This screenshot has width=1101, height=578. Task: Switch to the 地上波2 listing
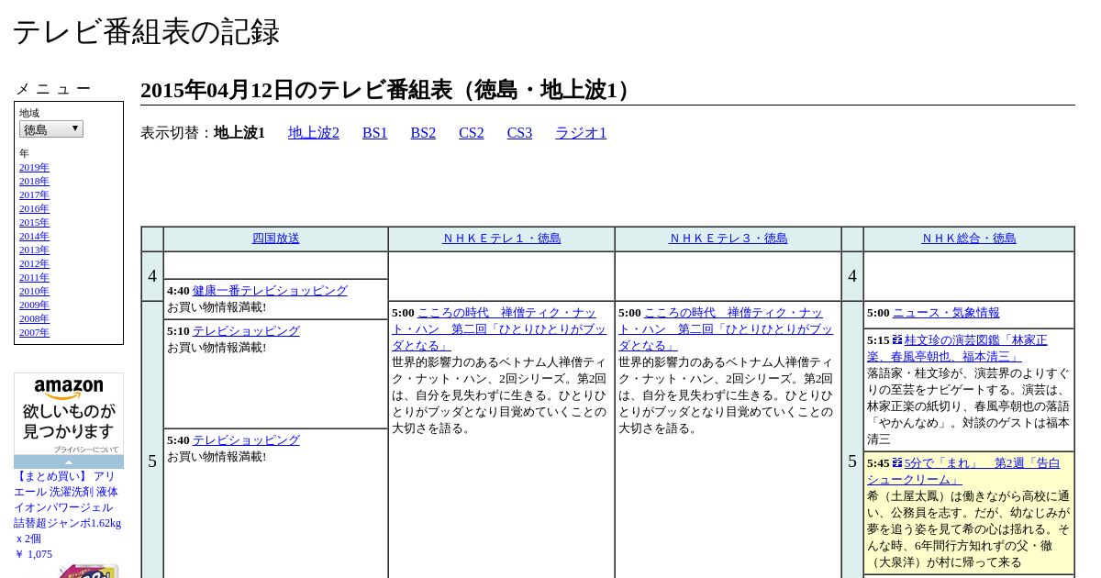(314, 133)
